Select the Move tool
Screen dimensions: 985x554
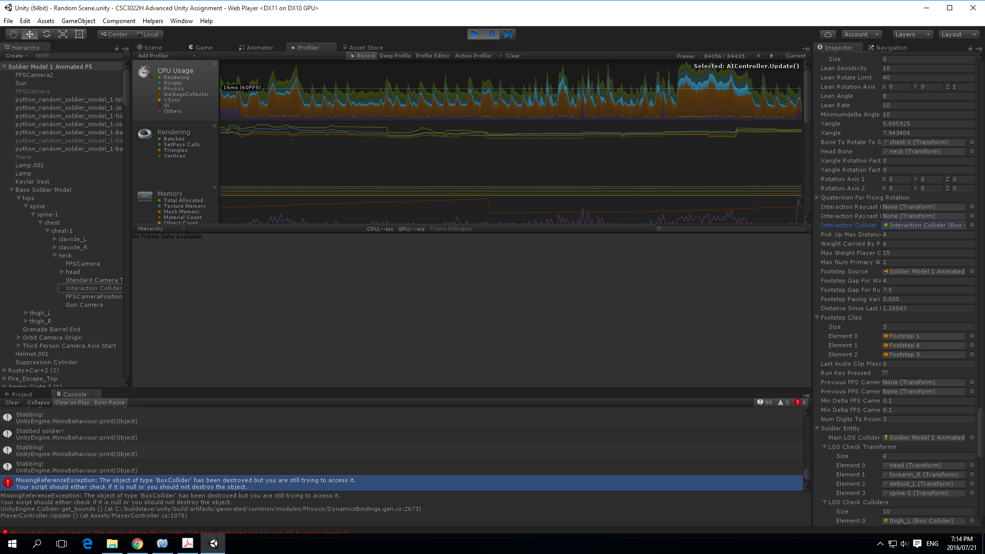point(30,34)
